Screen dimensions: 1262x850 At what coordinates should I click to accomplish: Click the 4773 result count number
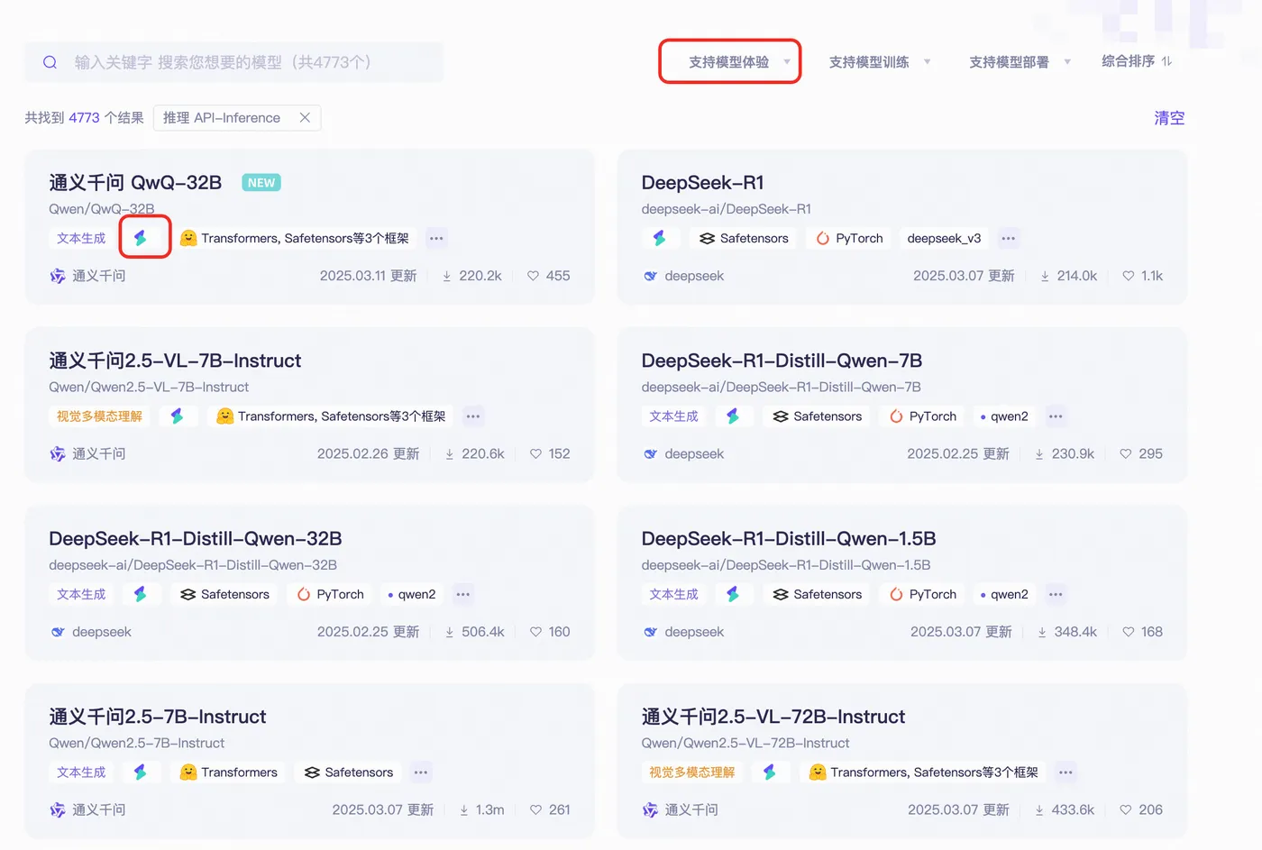(x=84, y=118)
